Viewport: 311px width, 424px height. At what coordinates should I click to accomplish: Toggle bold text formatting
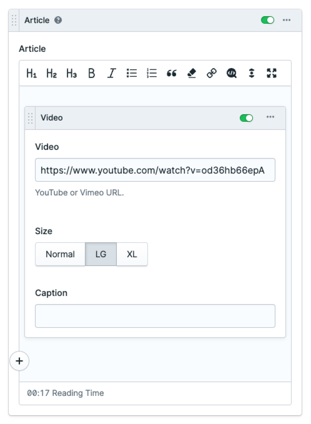91,73
